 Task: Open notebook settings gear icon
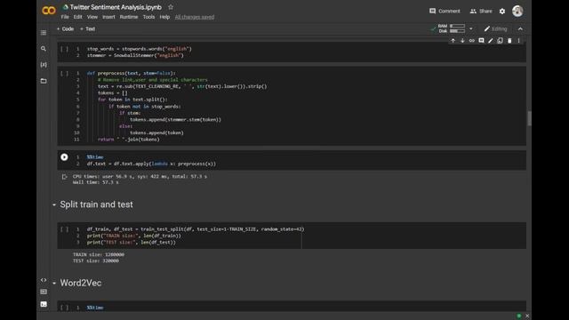tap(502, 12)
